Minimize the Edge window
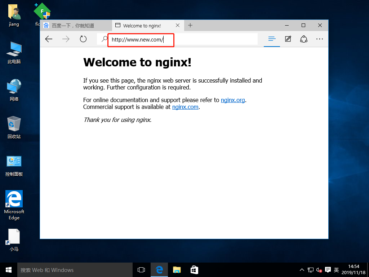 pos(287,25)
